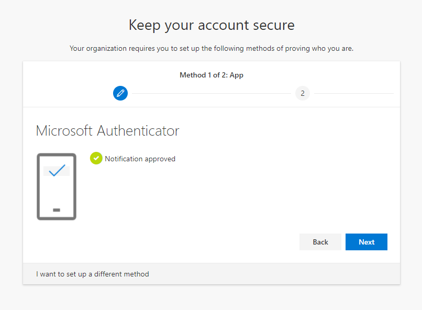
Task: Go to the Next step
Action: (367, 242)
